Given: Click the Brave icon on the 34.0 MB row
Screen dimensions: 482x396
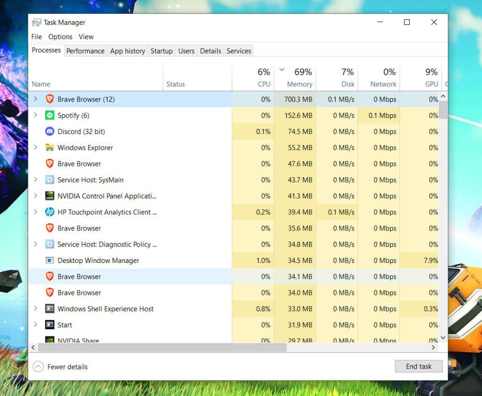Looking at the screenshot, I should pyautogui.click(x=49, y=293).
